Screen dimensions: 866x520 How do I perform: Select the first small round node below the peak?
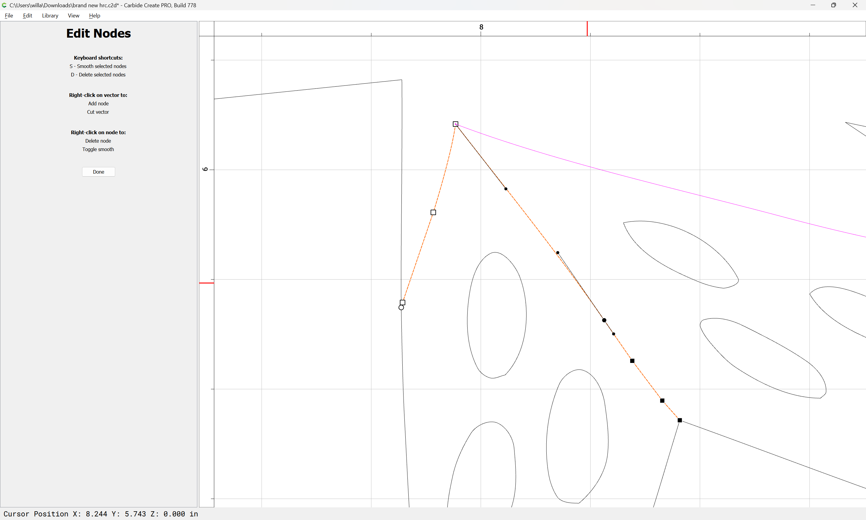pos(506,189)
